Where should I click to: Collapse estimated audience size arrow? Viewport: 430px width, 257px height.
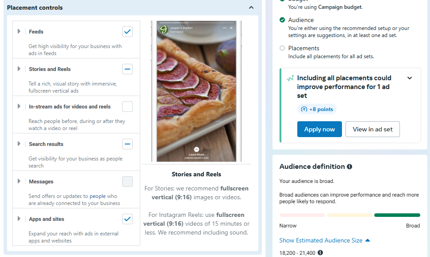point(368,240)
